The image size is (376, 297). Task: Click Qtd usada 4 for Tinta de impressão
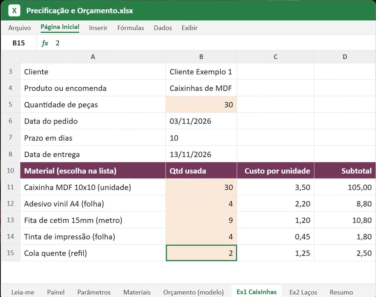pos(201,237)
